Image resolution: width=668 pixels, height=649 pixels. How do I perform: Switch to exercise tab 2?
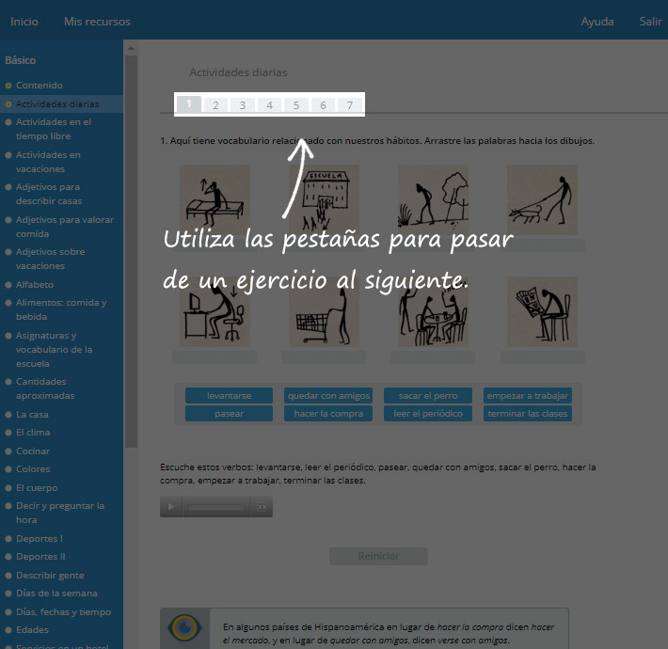215,105
